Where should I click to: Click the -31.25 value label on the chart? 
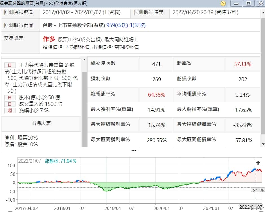point(258,191)
